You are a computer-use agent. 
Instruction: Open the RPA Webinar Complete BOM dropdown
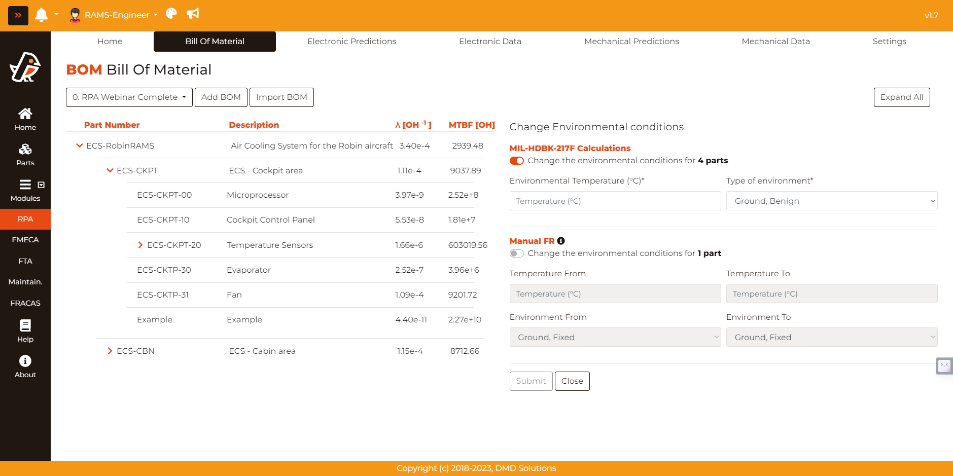pos(129,97)
